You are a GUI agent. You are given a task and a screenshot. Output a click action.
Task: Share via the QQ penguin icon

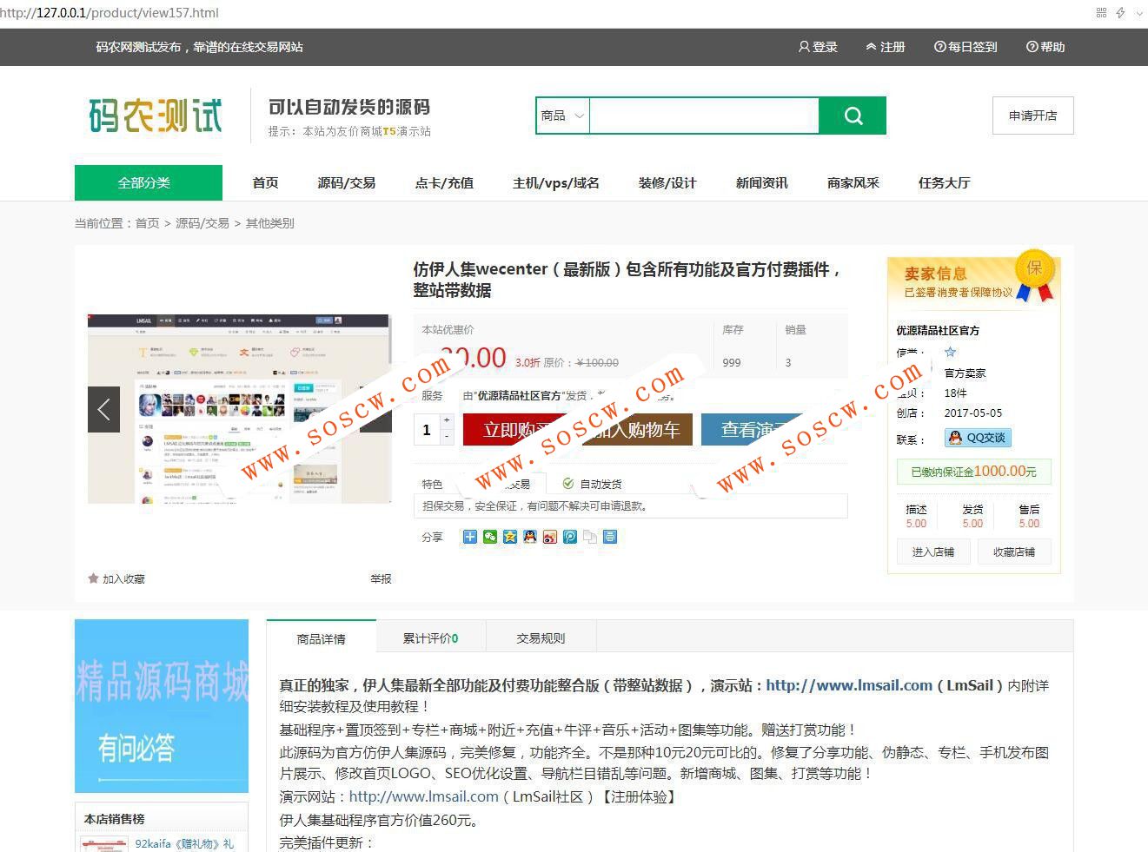530,537
